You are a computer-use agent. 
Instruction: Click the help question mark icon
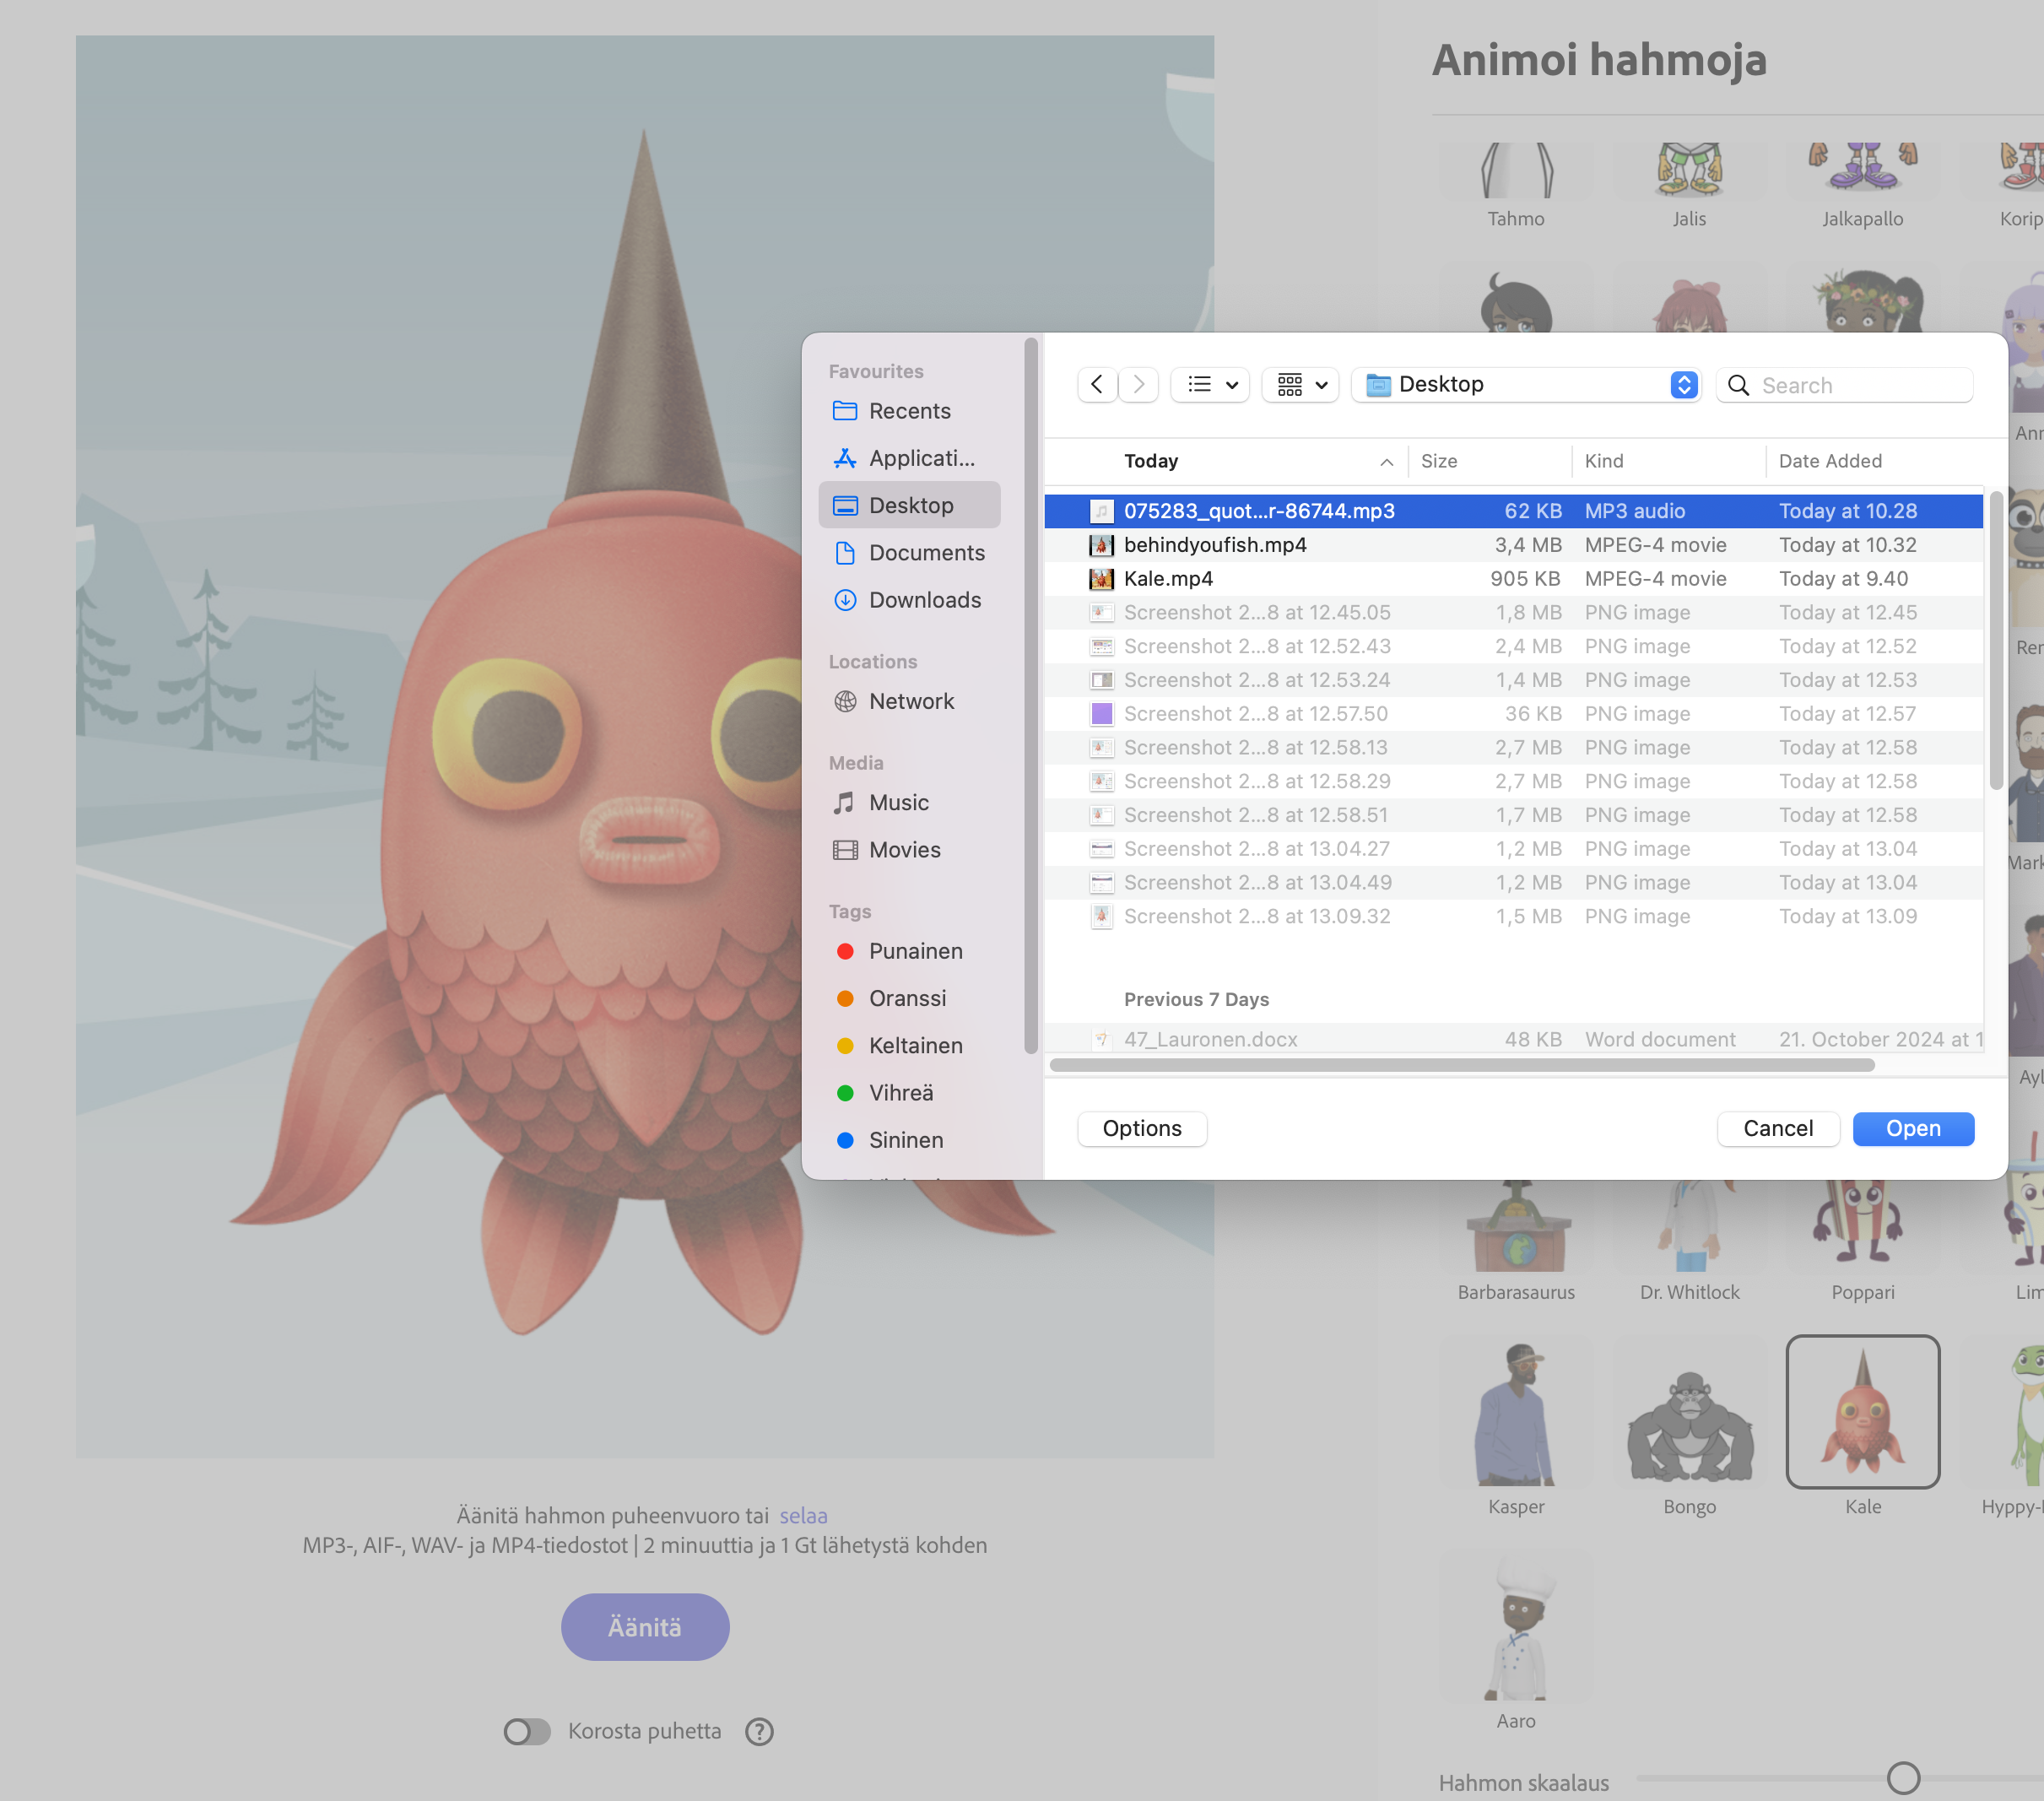[759, 1731]
